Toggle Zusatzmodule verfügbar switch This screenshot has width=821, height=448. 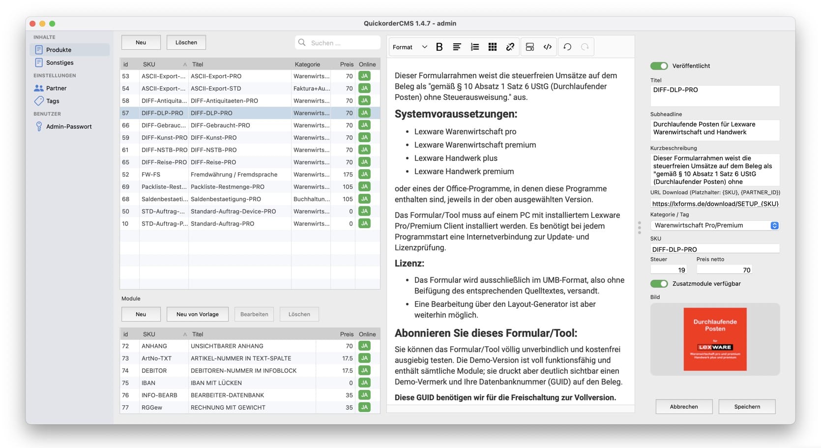coord(659,284)
